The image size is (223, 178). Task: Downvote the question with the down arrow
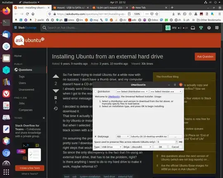[56, 91]
